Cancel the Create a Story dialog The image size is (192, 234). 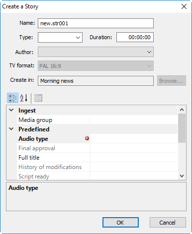168,223
